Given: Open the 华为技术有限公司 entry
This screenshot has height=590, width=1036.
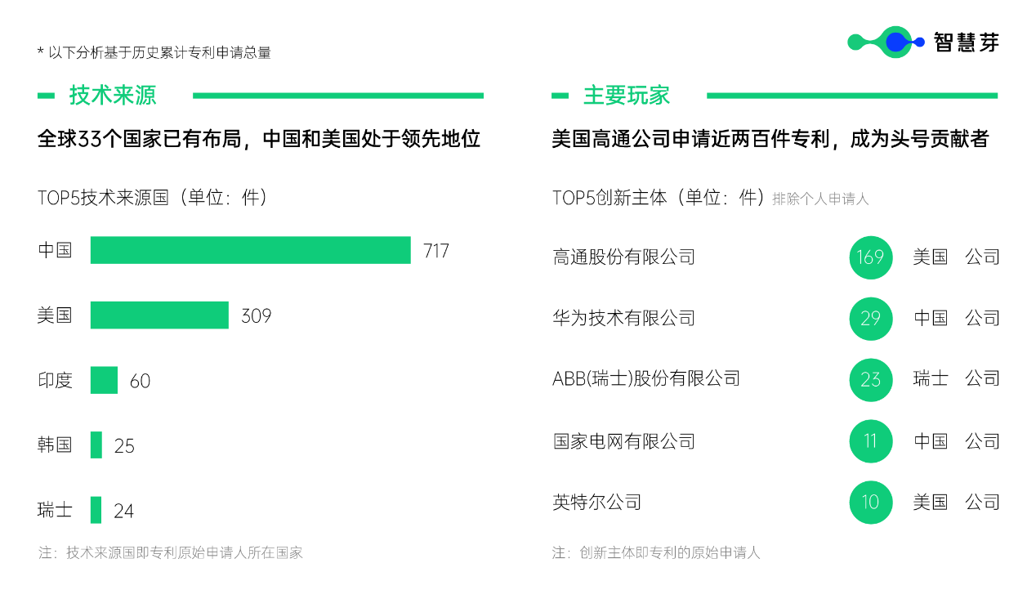Looking at the screenshot, I should click(623, 319).
